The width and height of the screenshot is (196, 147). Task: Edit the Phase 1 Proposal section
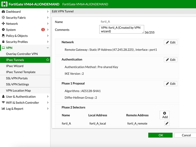point(170,84)
